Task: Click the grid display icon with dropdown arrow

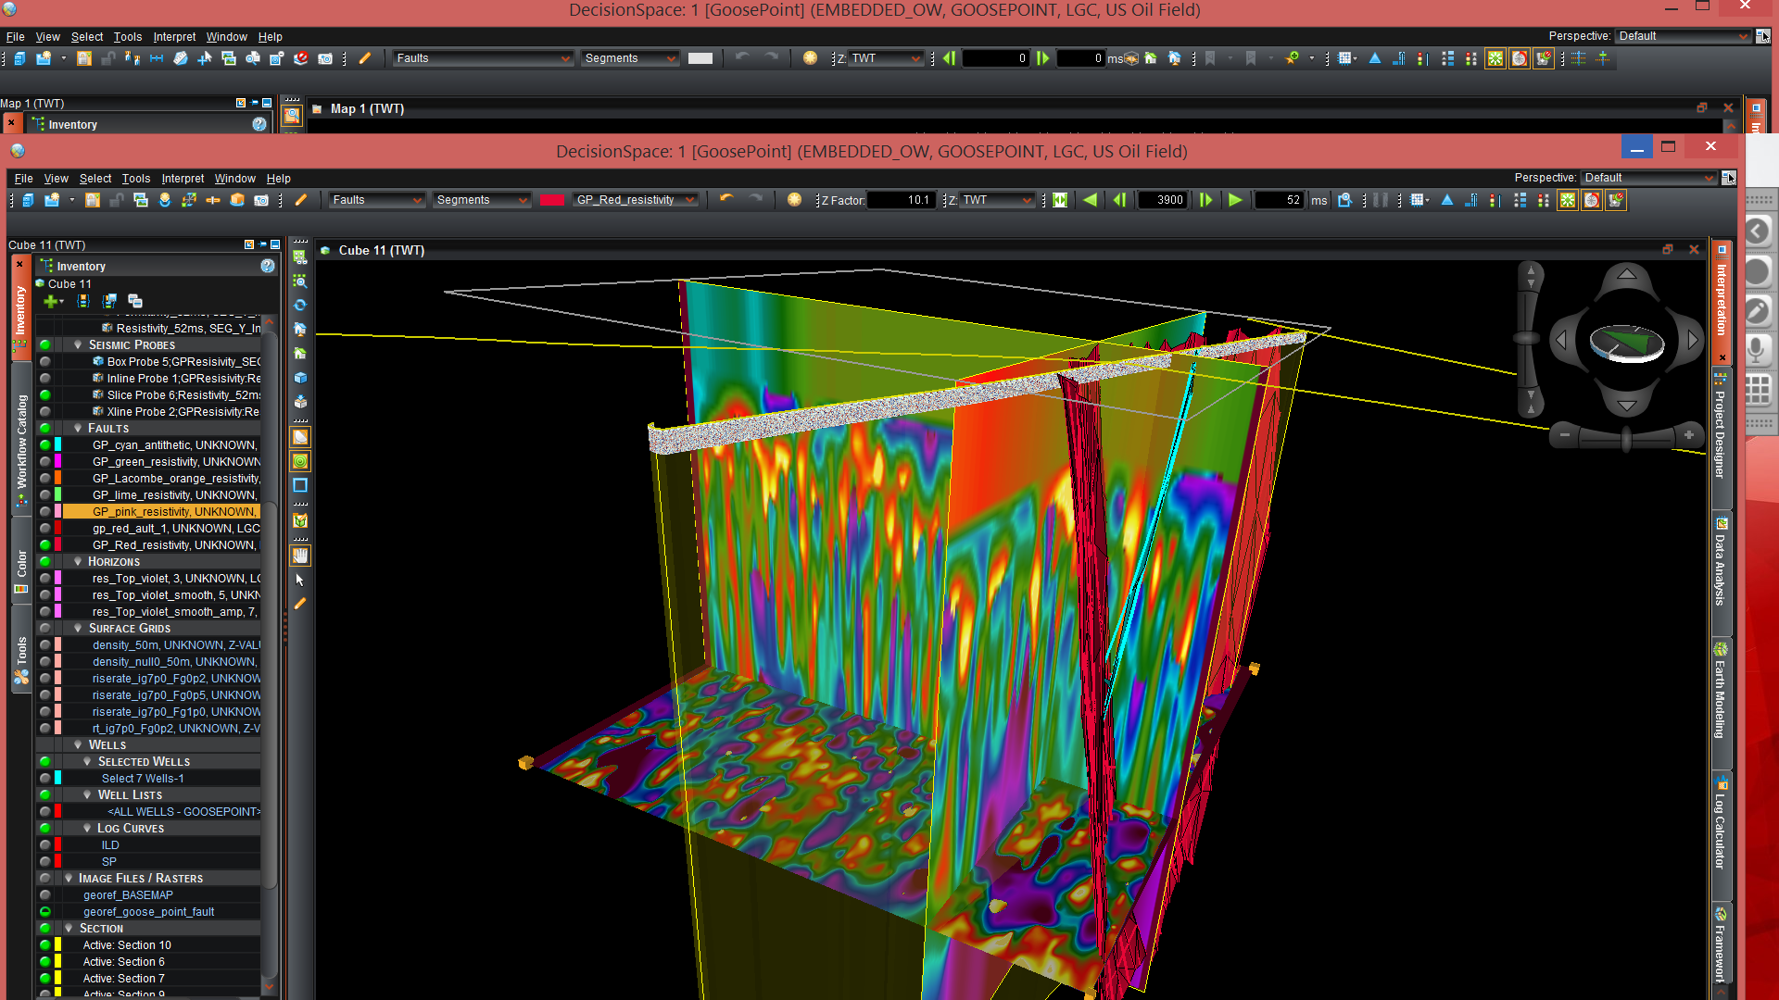Action: point(1419,200)
